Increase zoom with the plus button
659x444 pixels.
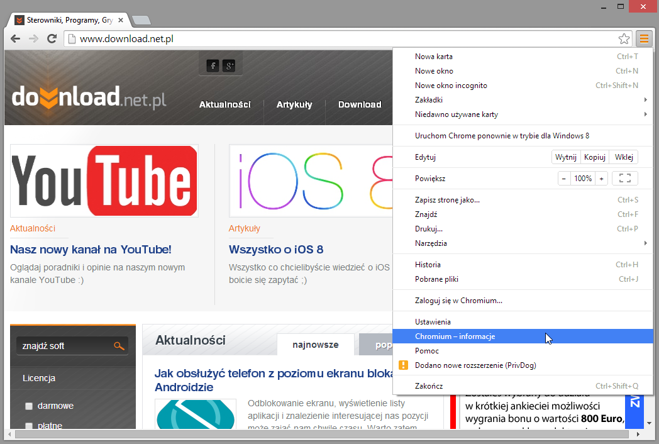pyautogui.click(x=601, y=178)
